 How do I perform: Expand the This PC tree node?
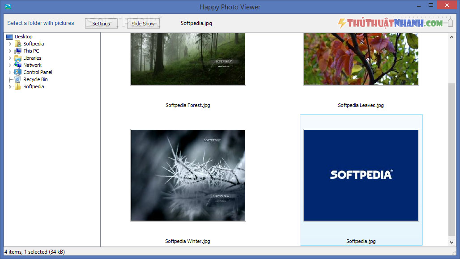10,51
